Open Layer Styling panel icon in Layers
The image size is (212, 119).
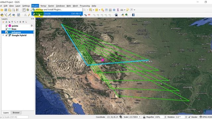(3, 22)
